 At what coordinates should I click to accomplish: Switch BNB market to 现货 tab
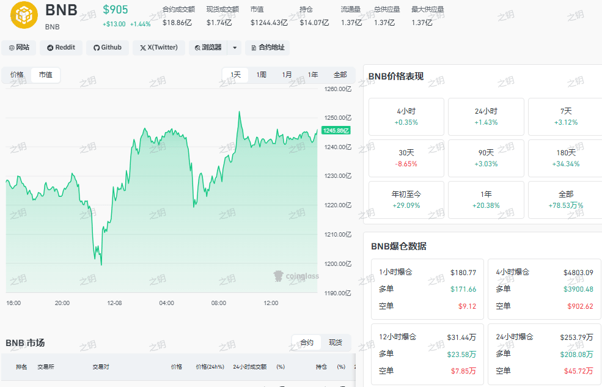coord(335,342)
